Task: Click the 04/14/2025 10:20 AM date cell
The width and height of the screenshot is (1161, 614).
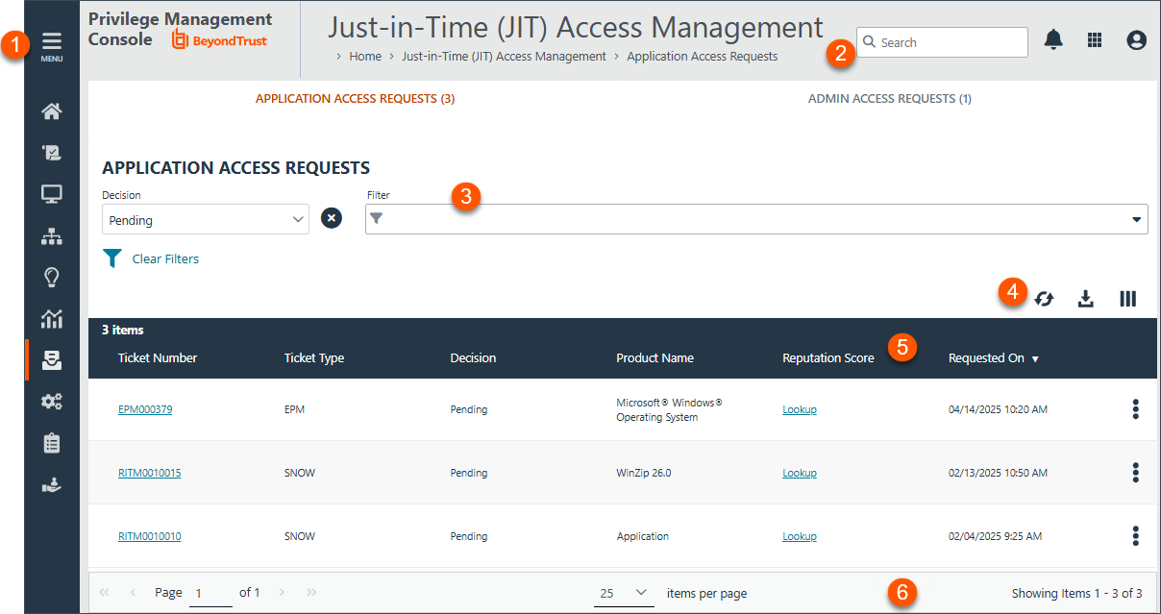Action: click(998, 409)
